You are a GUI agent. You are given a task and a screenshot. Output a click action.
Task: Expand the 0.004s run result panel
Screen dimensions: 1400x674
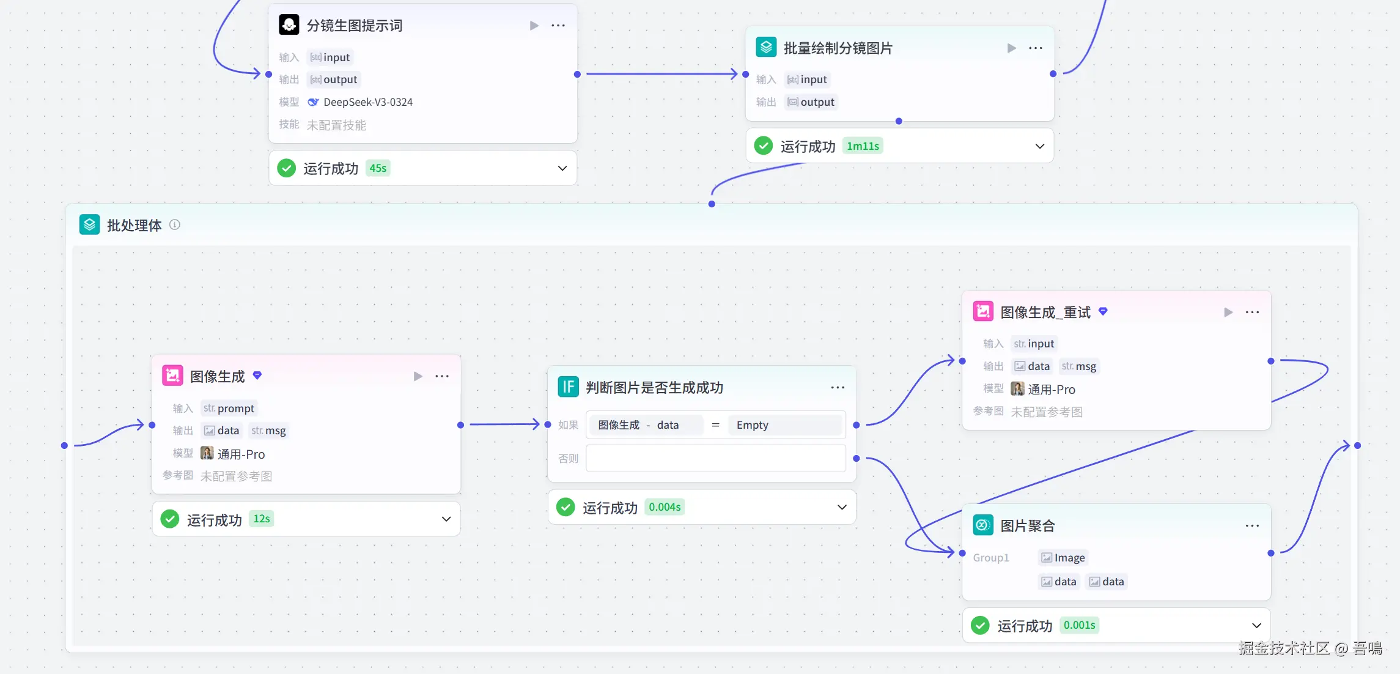[842, 507]
